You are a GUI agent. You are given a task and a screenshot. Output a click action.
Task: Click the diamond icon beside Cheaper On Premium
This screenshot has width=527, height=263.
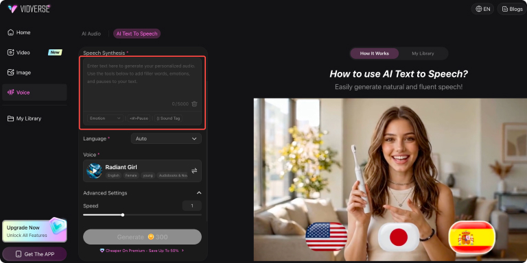102,251
